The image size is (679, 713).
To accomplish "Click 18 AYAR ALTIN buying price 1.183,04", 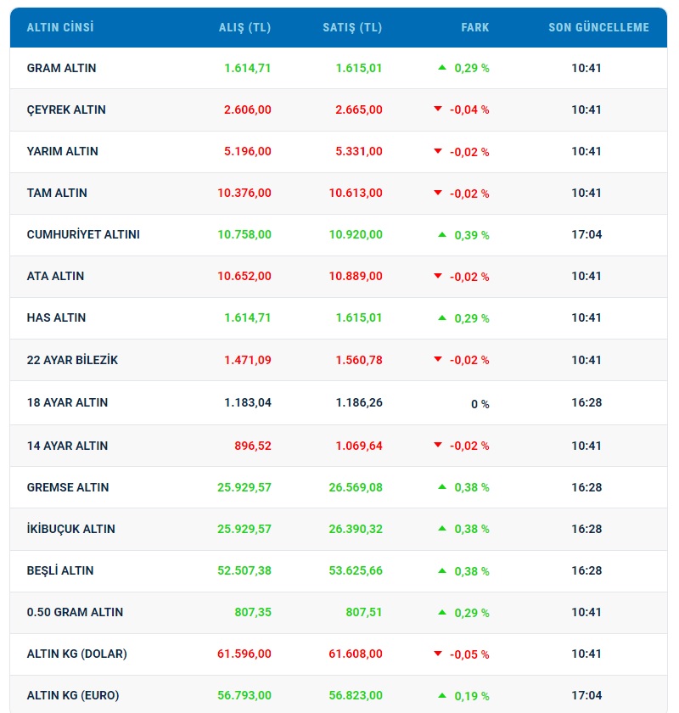I will 247,403.
